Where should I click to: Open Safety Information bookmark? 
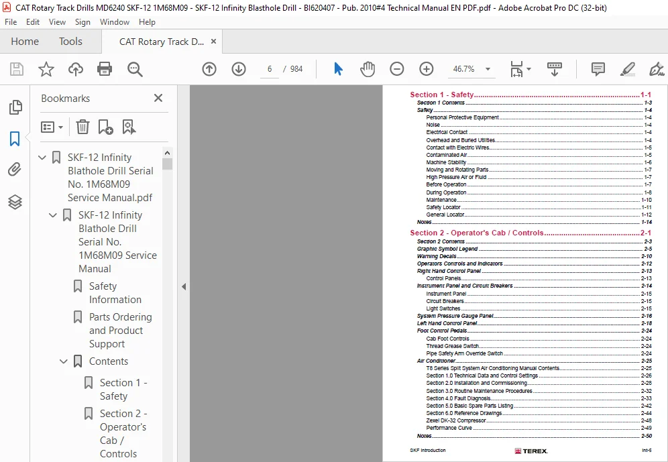(115, 293)
